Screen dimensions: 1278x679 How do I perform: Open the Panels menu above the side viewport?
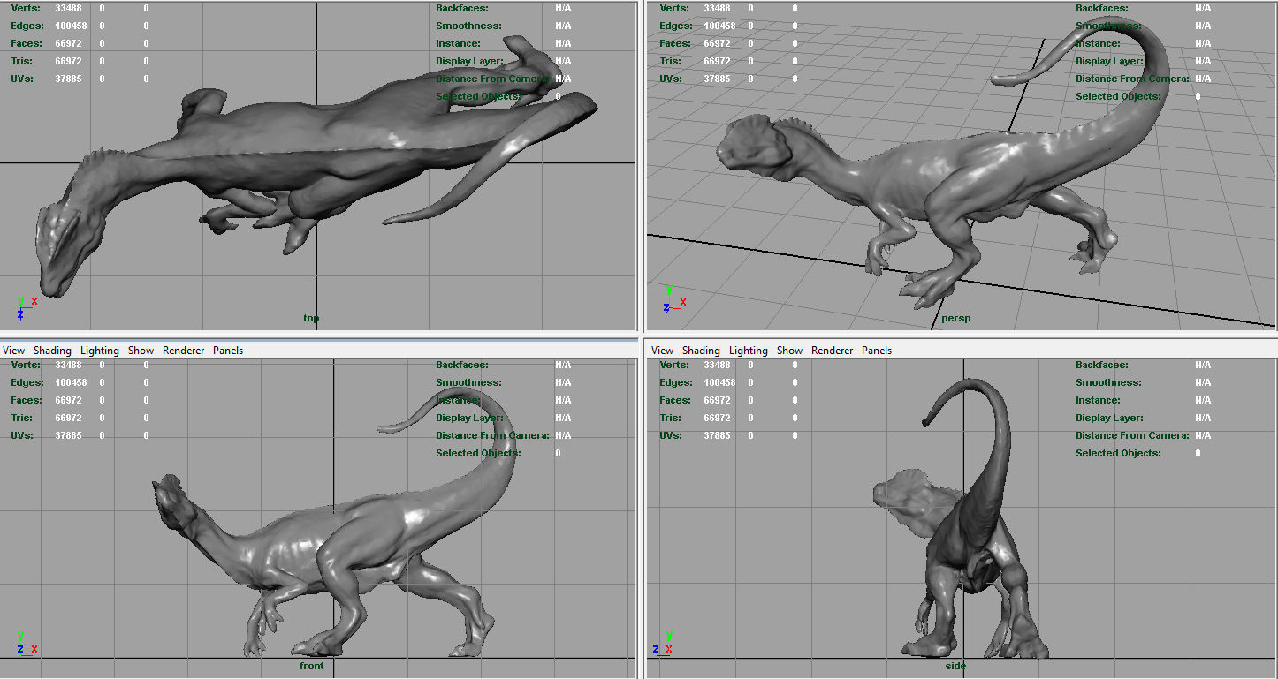tap(877, 351)
